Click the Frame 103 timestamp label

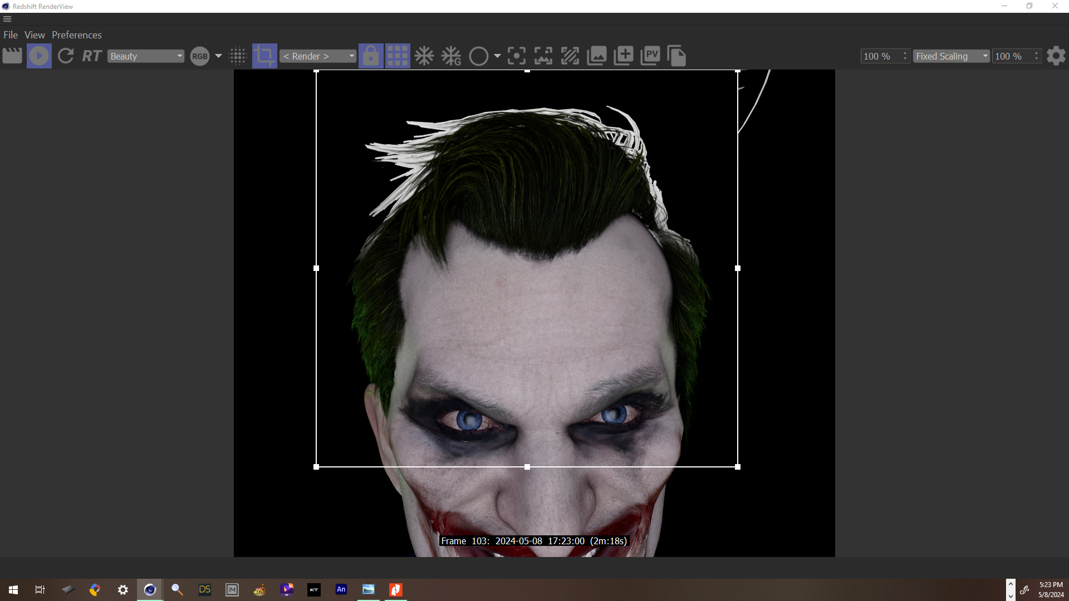point(534,541)
